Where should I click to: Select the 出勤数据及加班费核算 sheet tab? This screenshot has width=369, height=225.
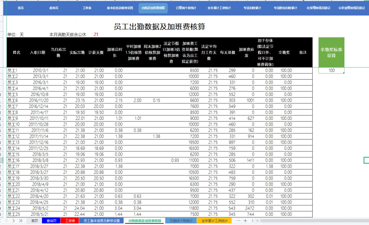click(145, 221)
